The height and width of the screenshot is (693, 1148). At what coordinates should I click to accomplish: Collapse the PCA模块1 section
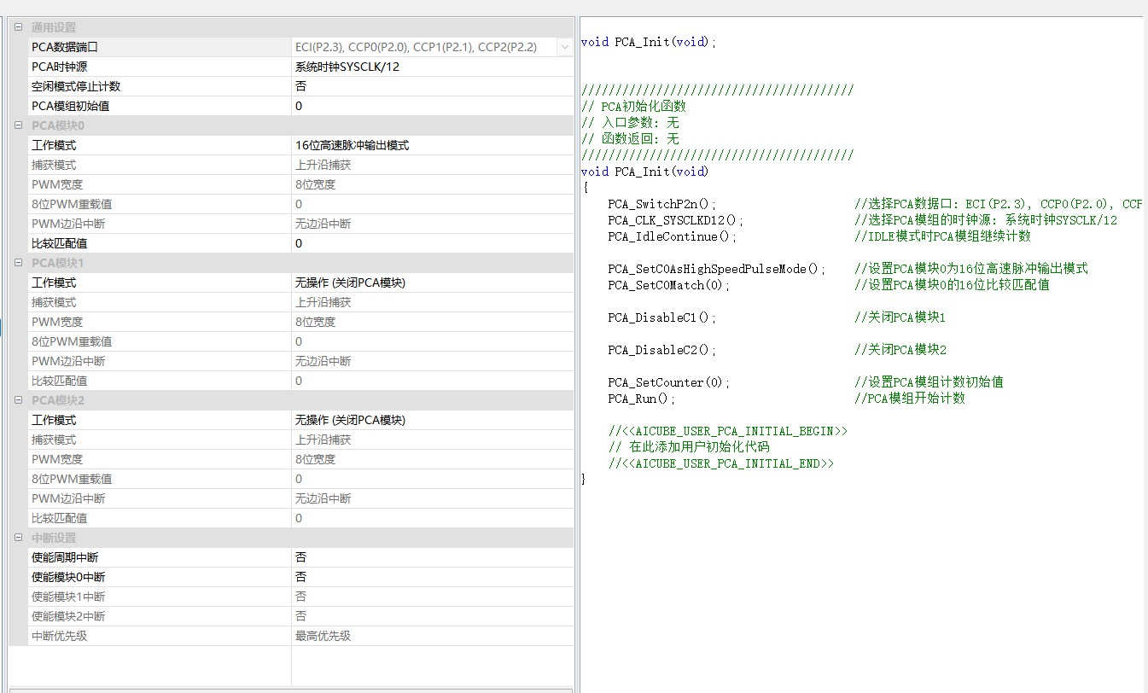tap(19, 263)
